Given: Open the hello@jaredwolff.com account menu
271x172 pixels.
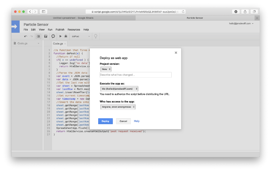Looking at the screenshot, I should click(x=241, y=23).
